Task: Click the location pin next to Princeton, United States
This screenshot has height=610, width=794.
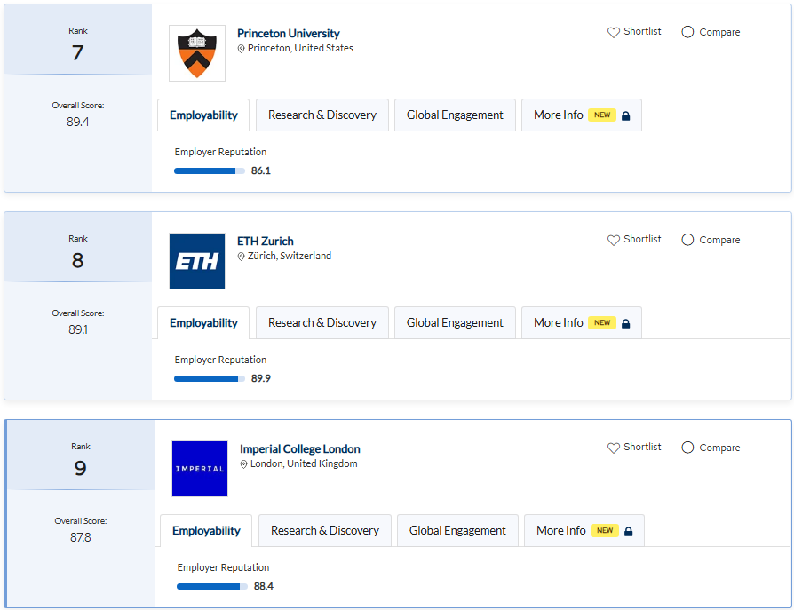Action: click(241, 49)
